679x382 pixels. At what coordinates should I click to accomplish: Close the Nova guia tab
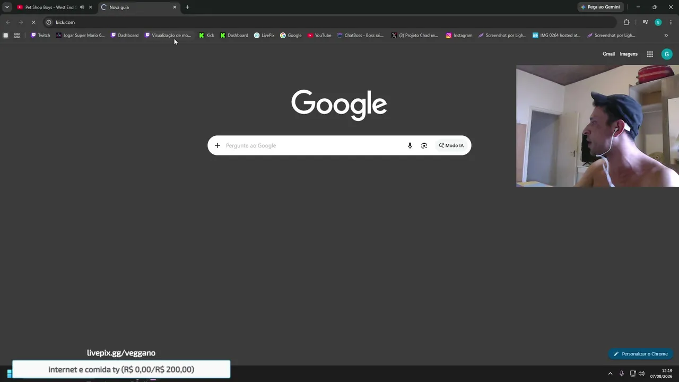(x=175, y=7)
